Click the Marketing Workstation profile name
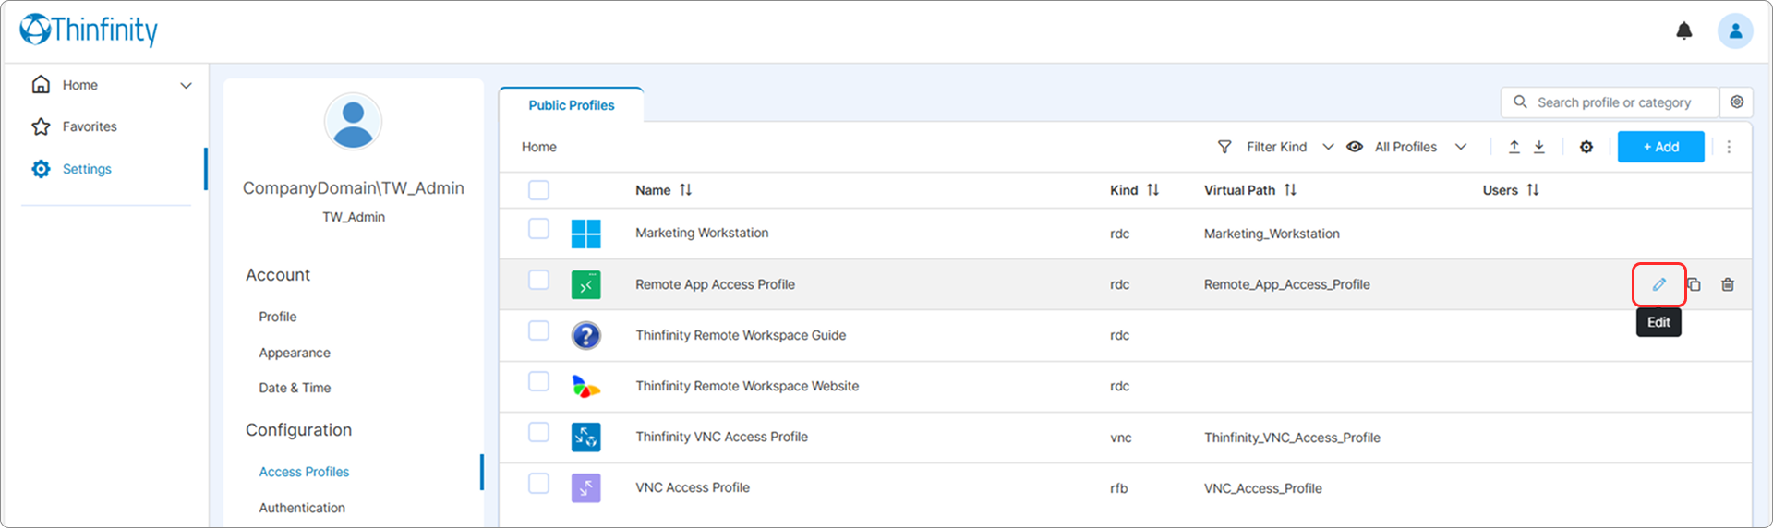 702,233
